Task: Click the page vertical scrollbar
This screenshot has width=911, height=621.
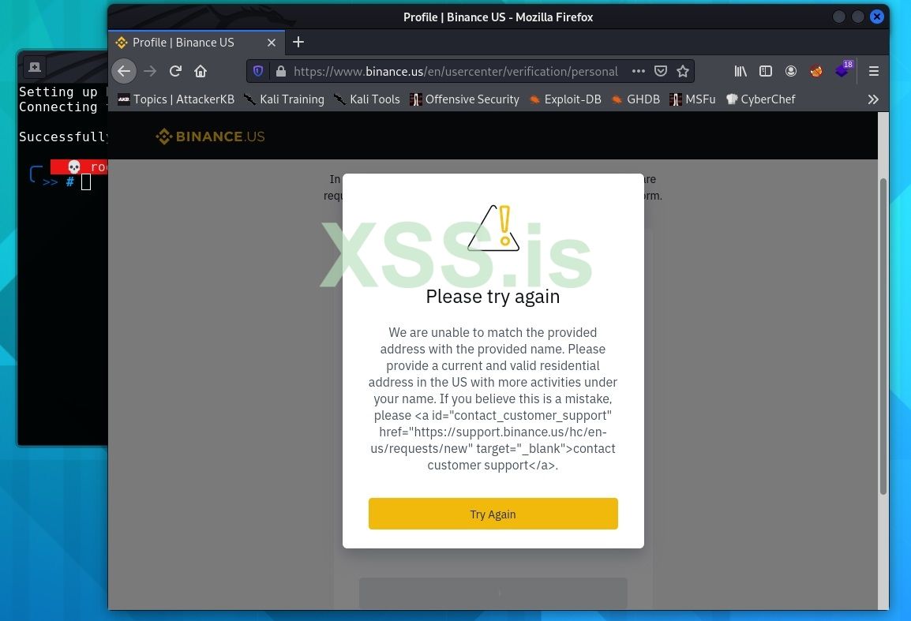Action: pos(883,336)
